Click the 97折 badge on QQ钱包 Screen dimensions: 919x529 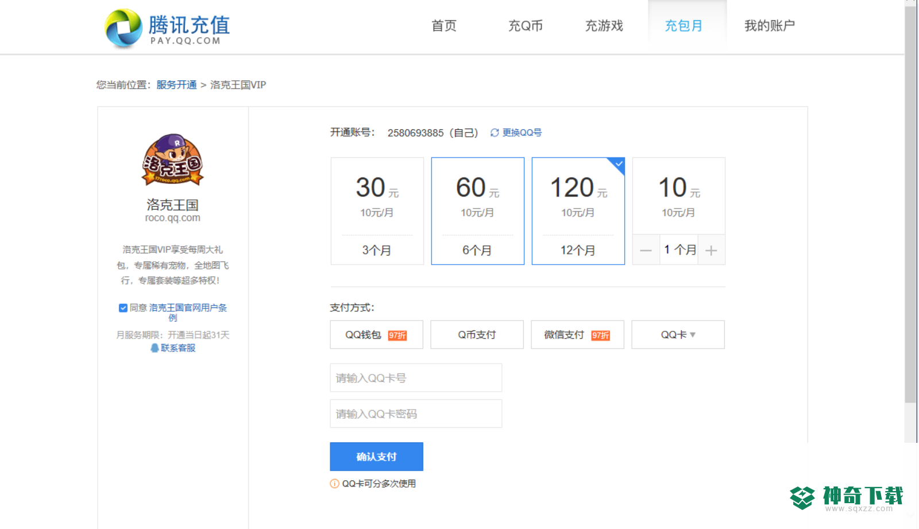point(397,335)
